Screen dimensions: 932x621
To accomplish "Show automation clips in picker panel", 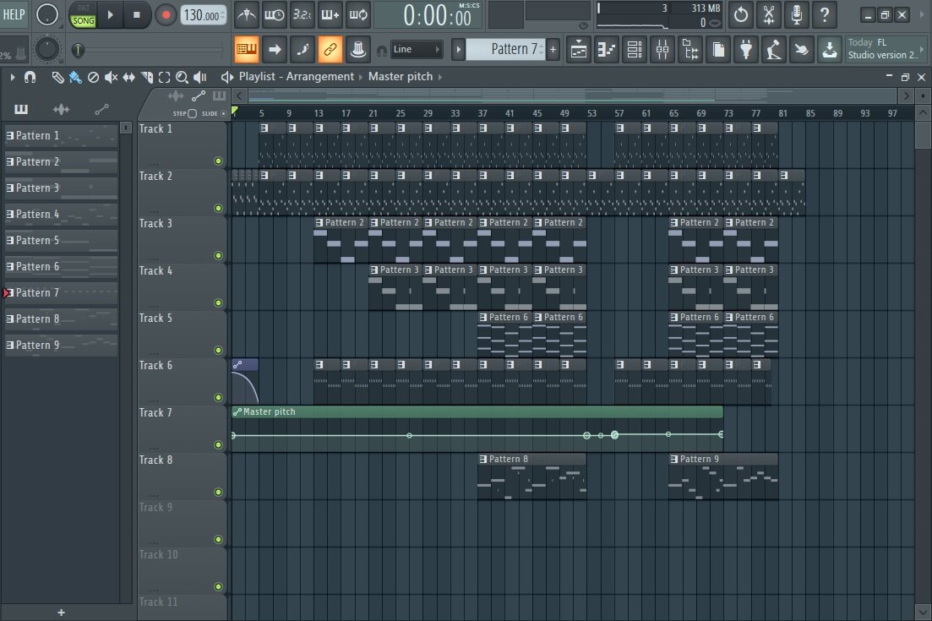I will [101, 109].
